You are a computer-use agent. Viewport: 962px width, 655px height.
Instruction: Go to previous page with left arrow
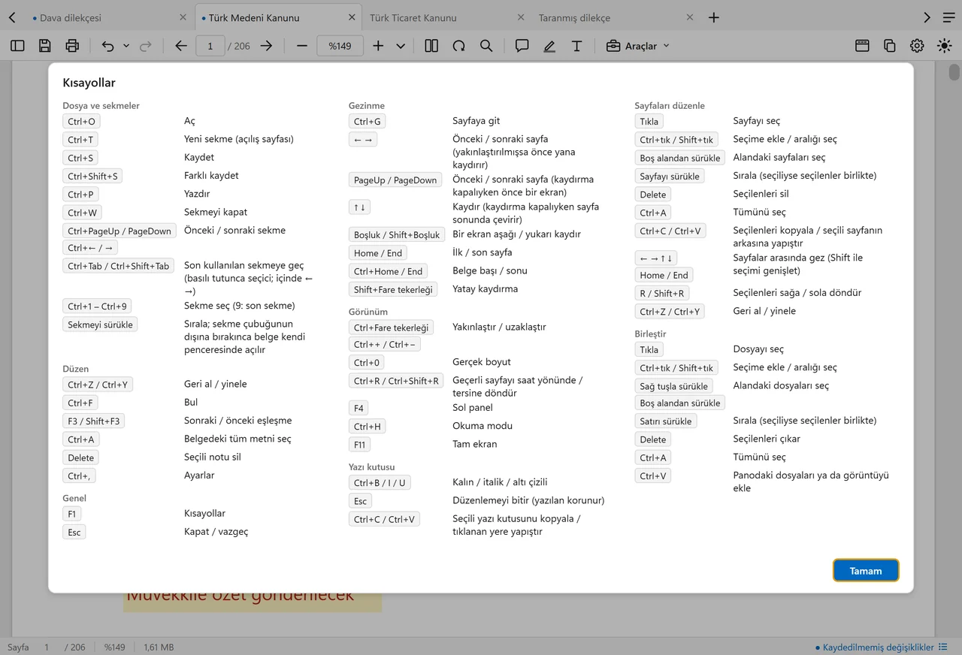pos(180,46)
